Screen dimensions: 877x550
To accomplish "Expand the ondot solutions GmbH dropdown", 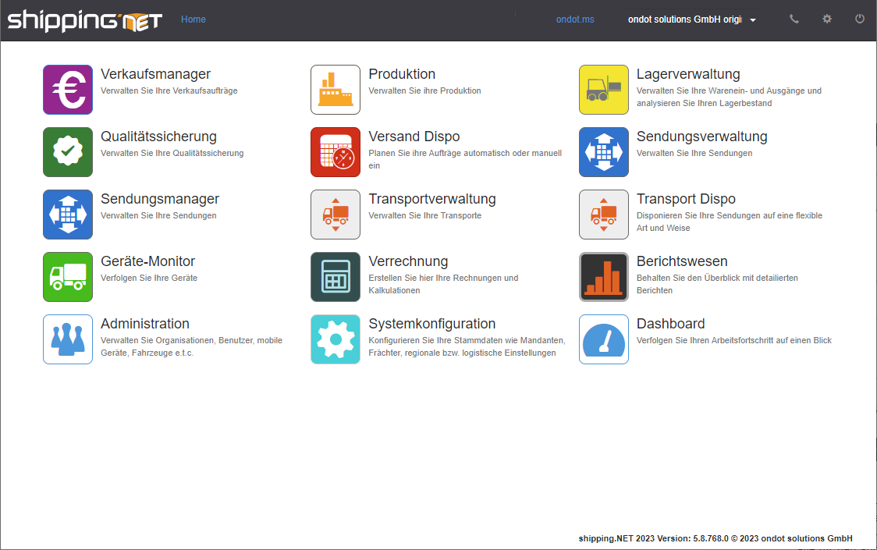I will [691, 20].
